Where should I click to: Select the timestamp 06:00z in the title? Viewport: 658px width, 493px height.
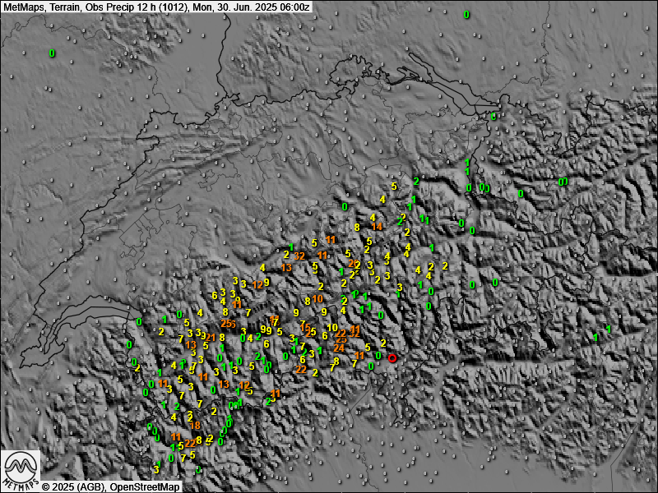pyautogui.click(x=292, y=7)
